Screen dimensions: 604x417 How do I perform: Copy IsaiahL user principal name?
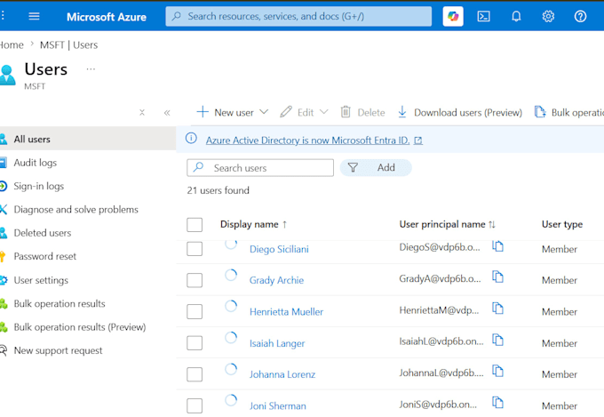click(497, 340)
